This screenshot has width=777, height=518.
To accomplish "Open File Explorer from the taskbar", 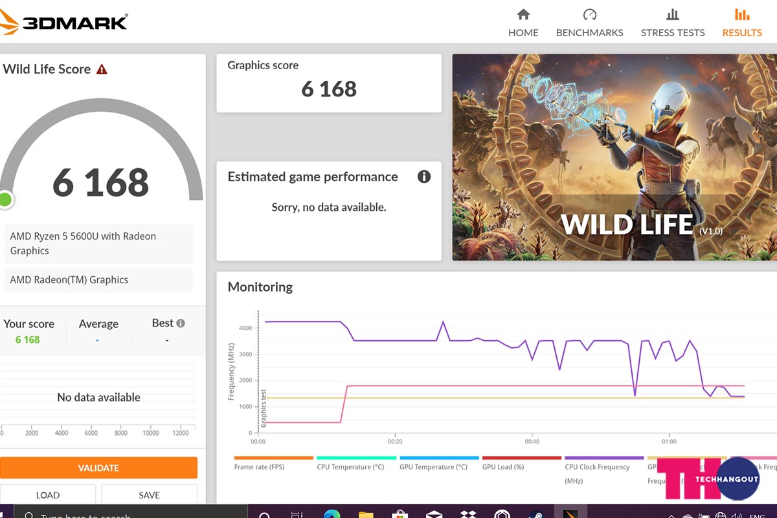I will [366, 514].
